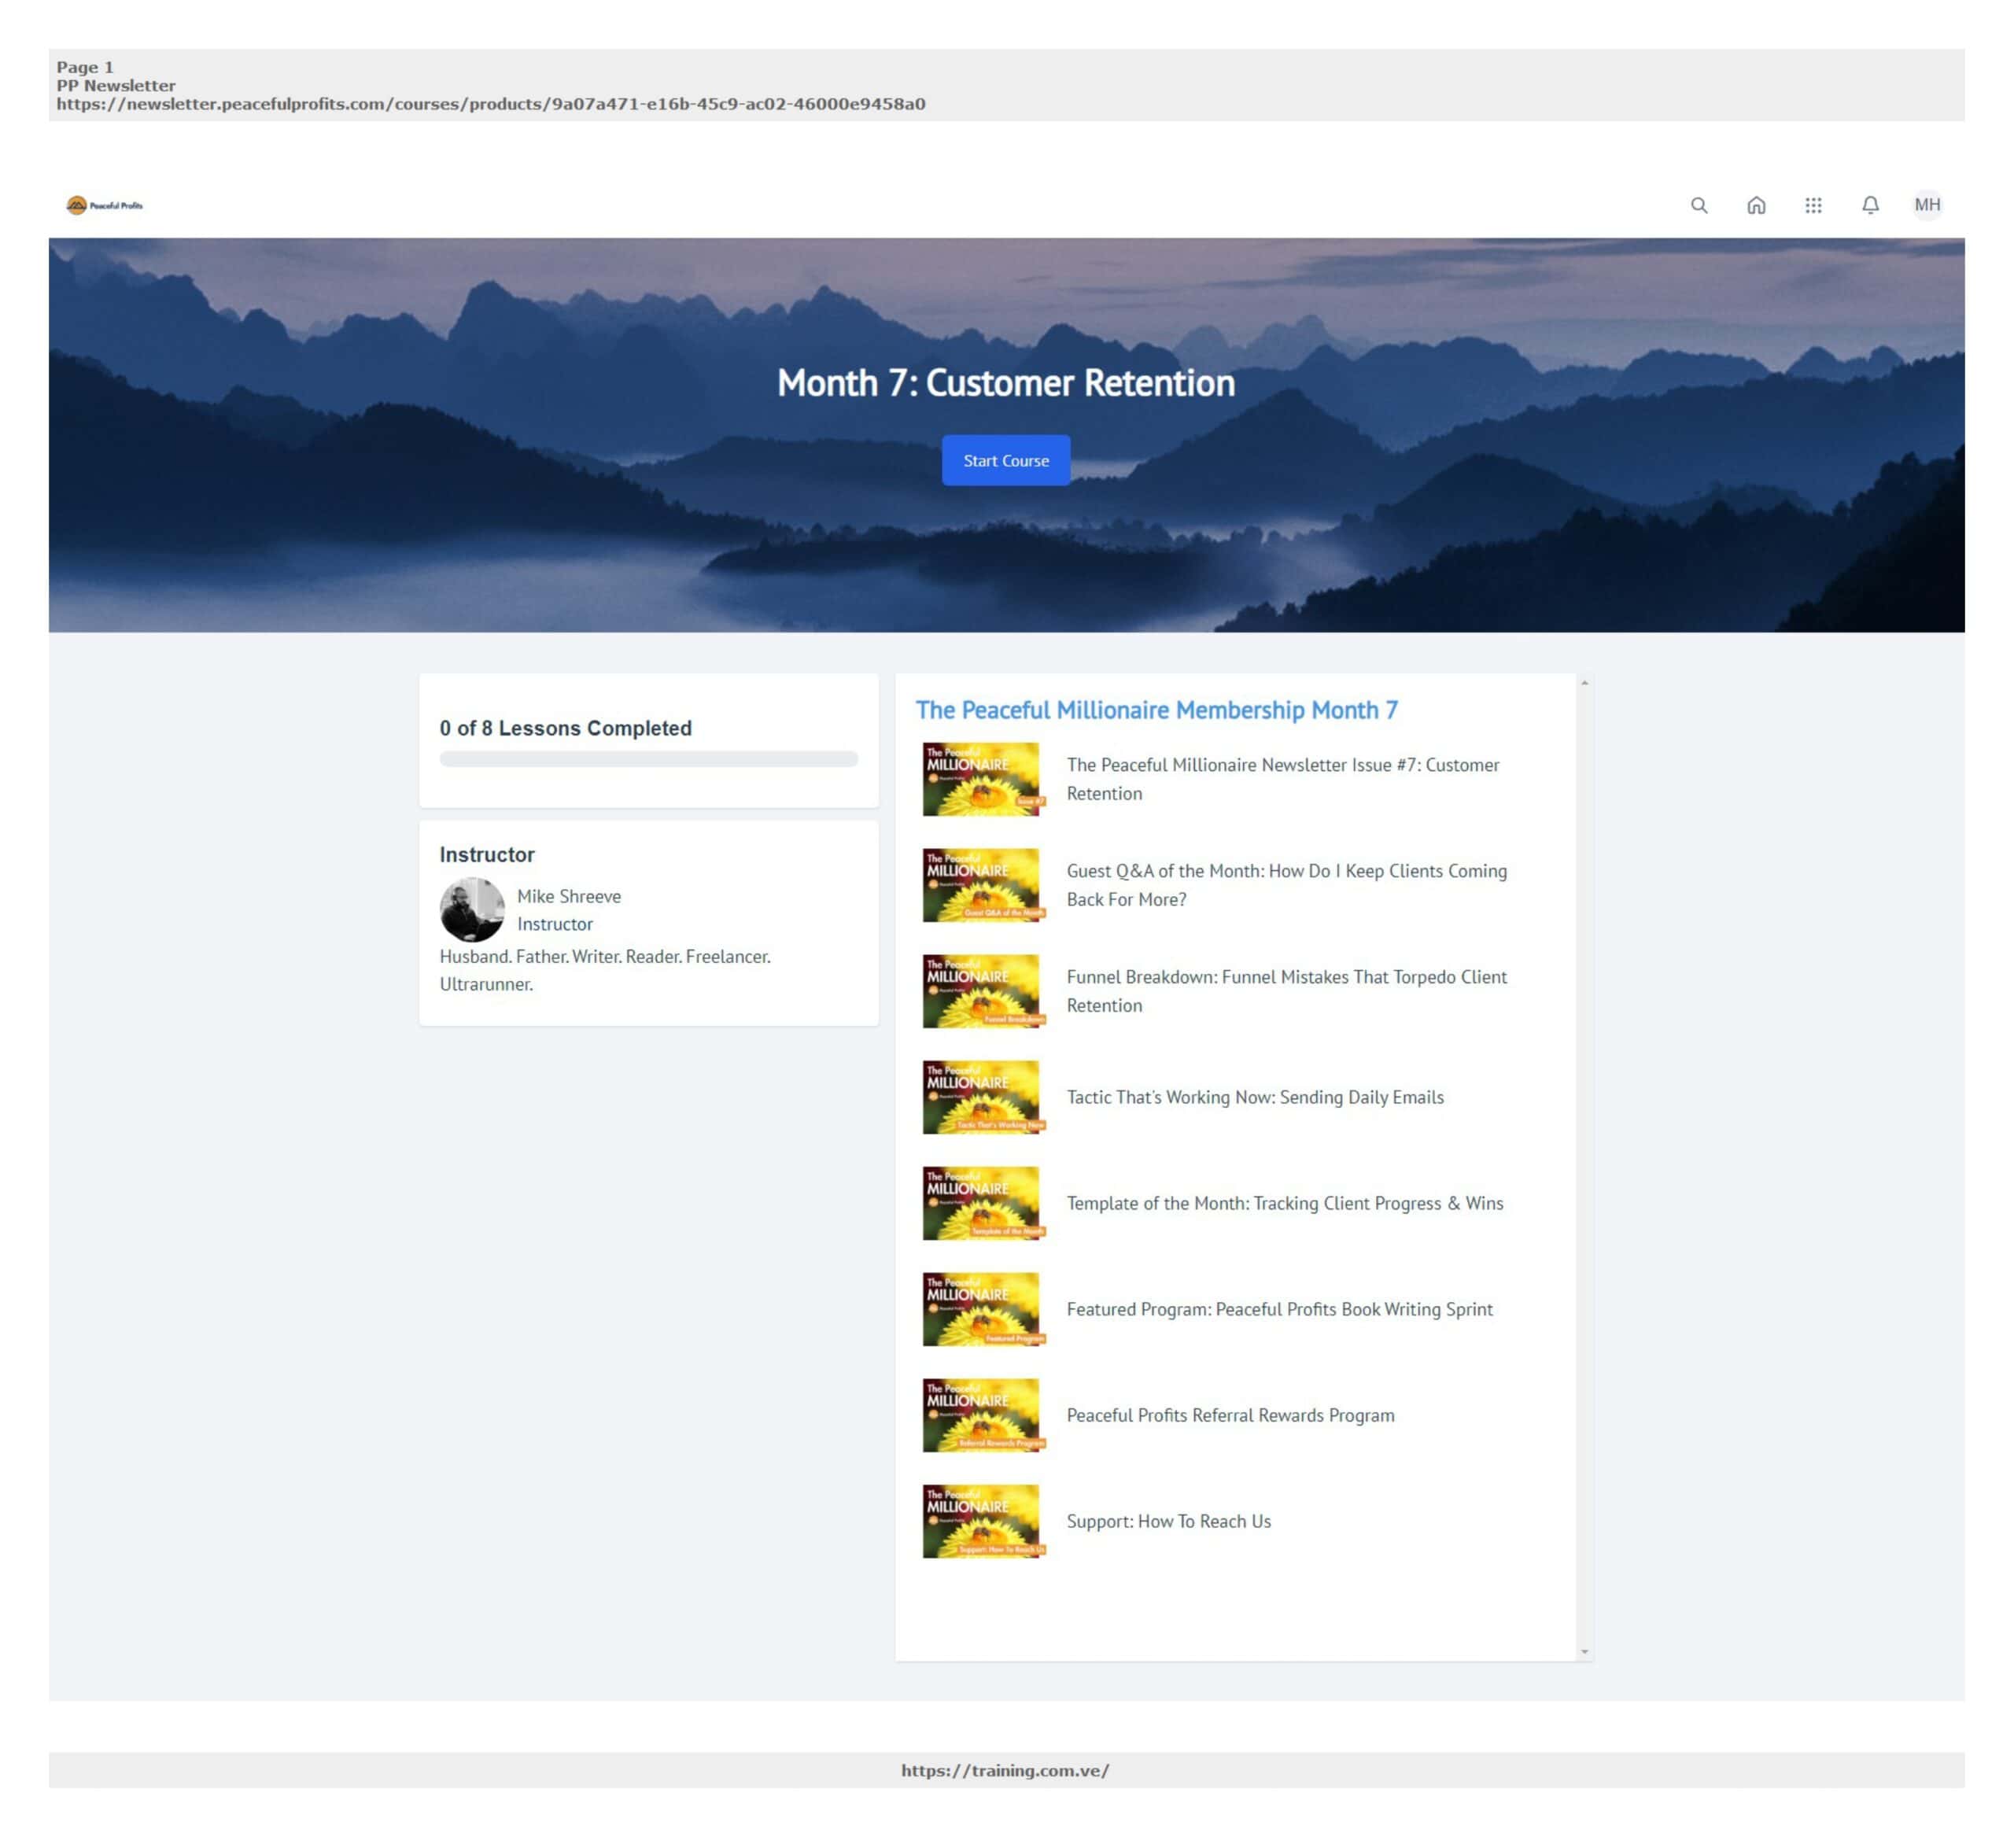The height and width of the screenshot is (1837, 2014).
Task: Click the notifications bell icon
Action: pos(1869,205)
